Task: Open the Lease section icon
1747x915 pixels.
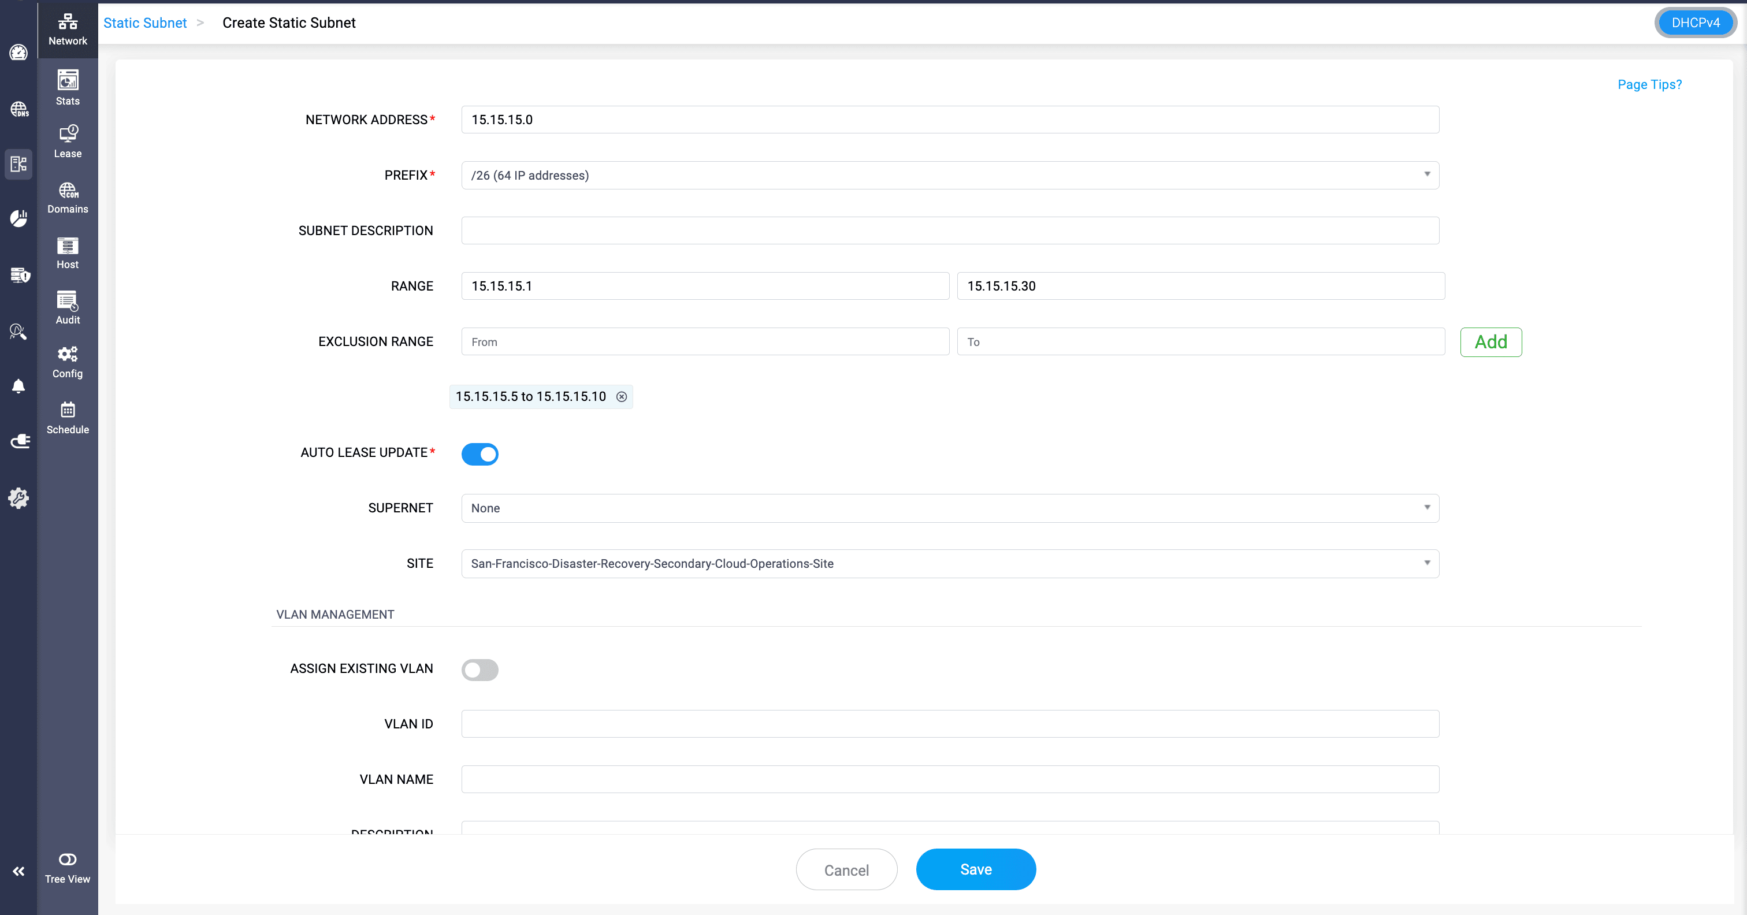Action: coord(67,133)
